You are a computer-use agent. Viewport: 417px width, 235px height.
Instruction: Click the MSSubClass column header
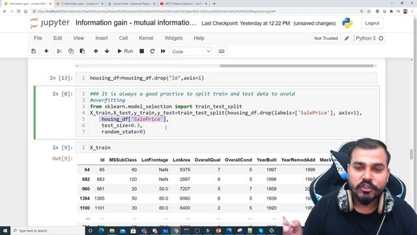123,160
